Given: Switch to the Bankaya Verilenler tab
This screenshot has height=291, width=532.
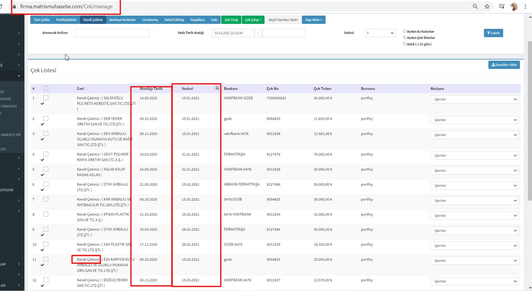Looking at the screenshot, I should (122, 20).
